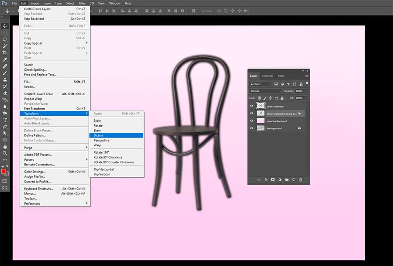Hide the 'chair isolated' layer eye
The image size is (393, 266).
[x=252, y=106]
